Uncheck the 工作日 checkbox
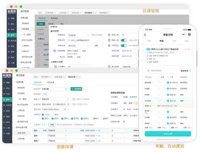Screen dimensions: 202x152 coord(43,115)
